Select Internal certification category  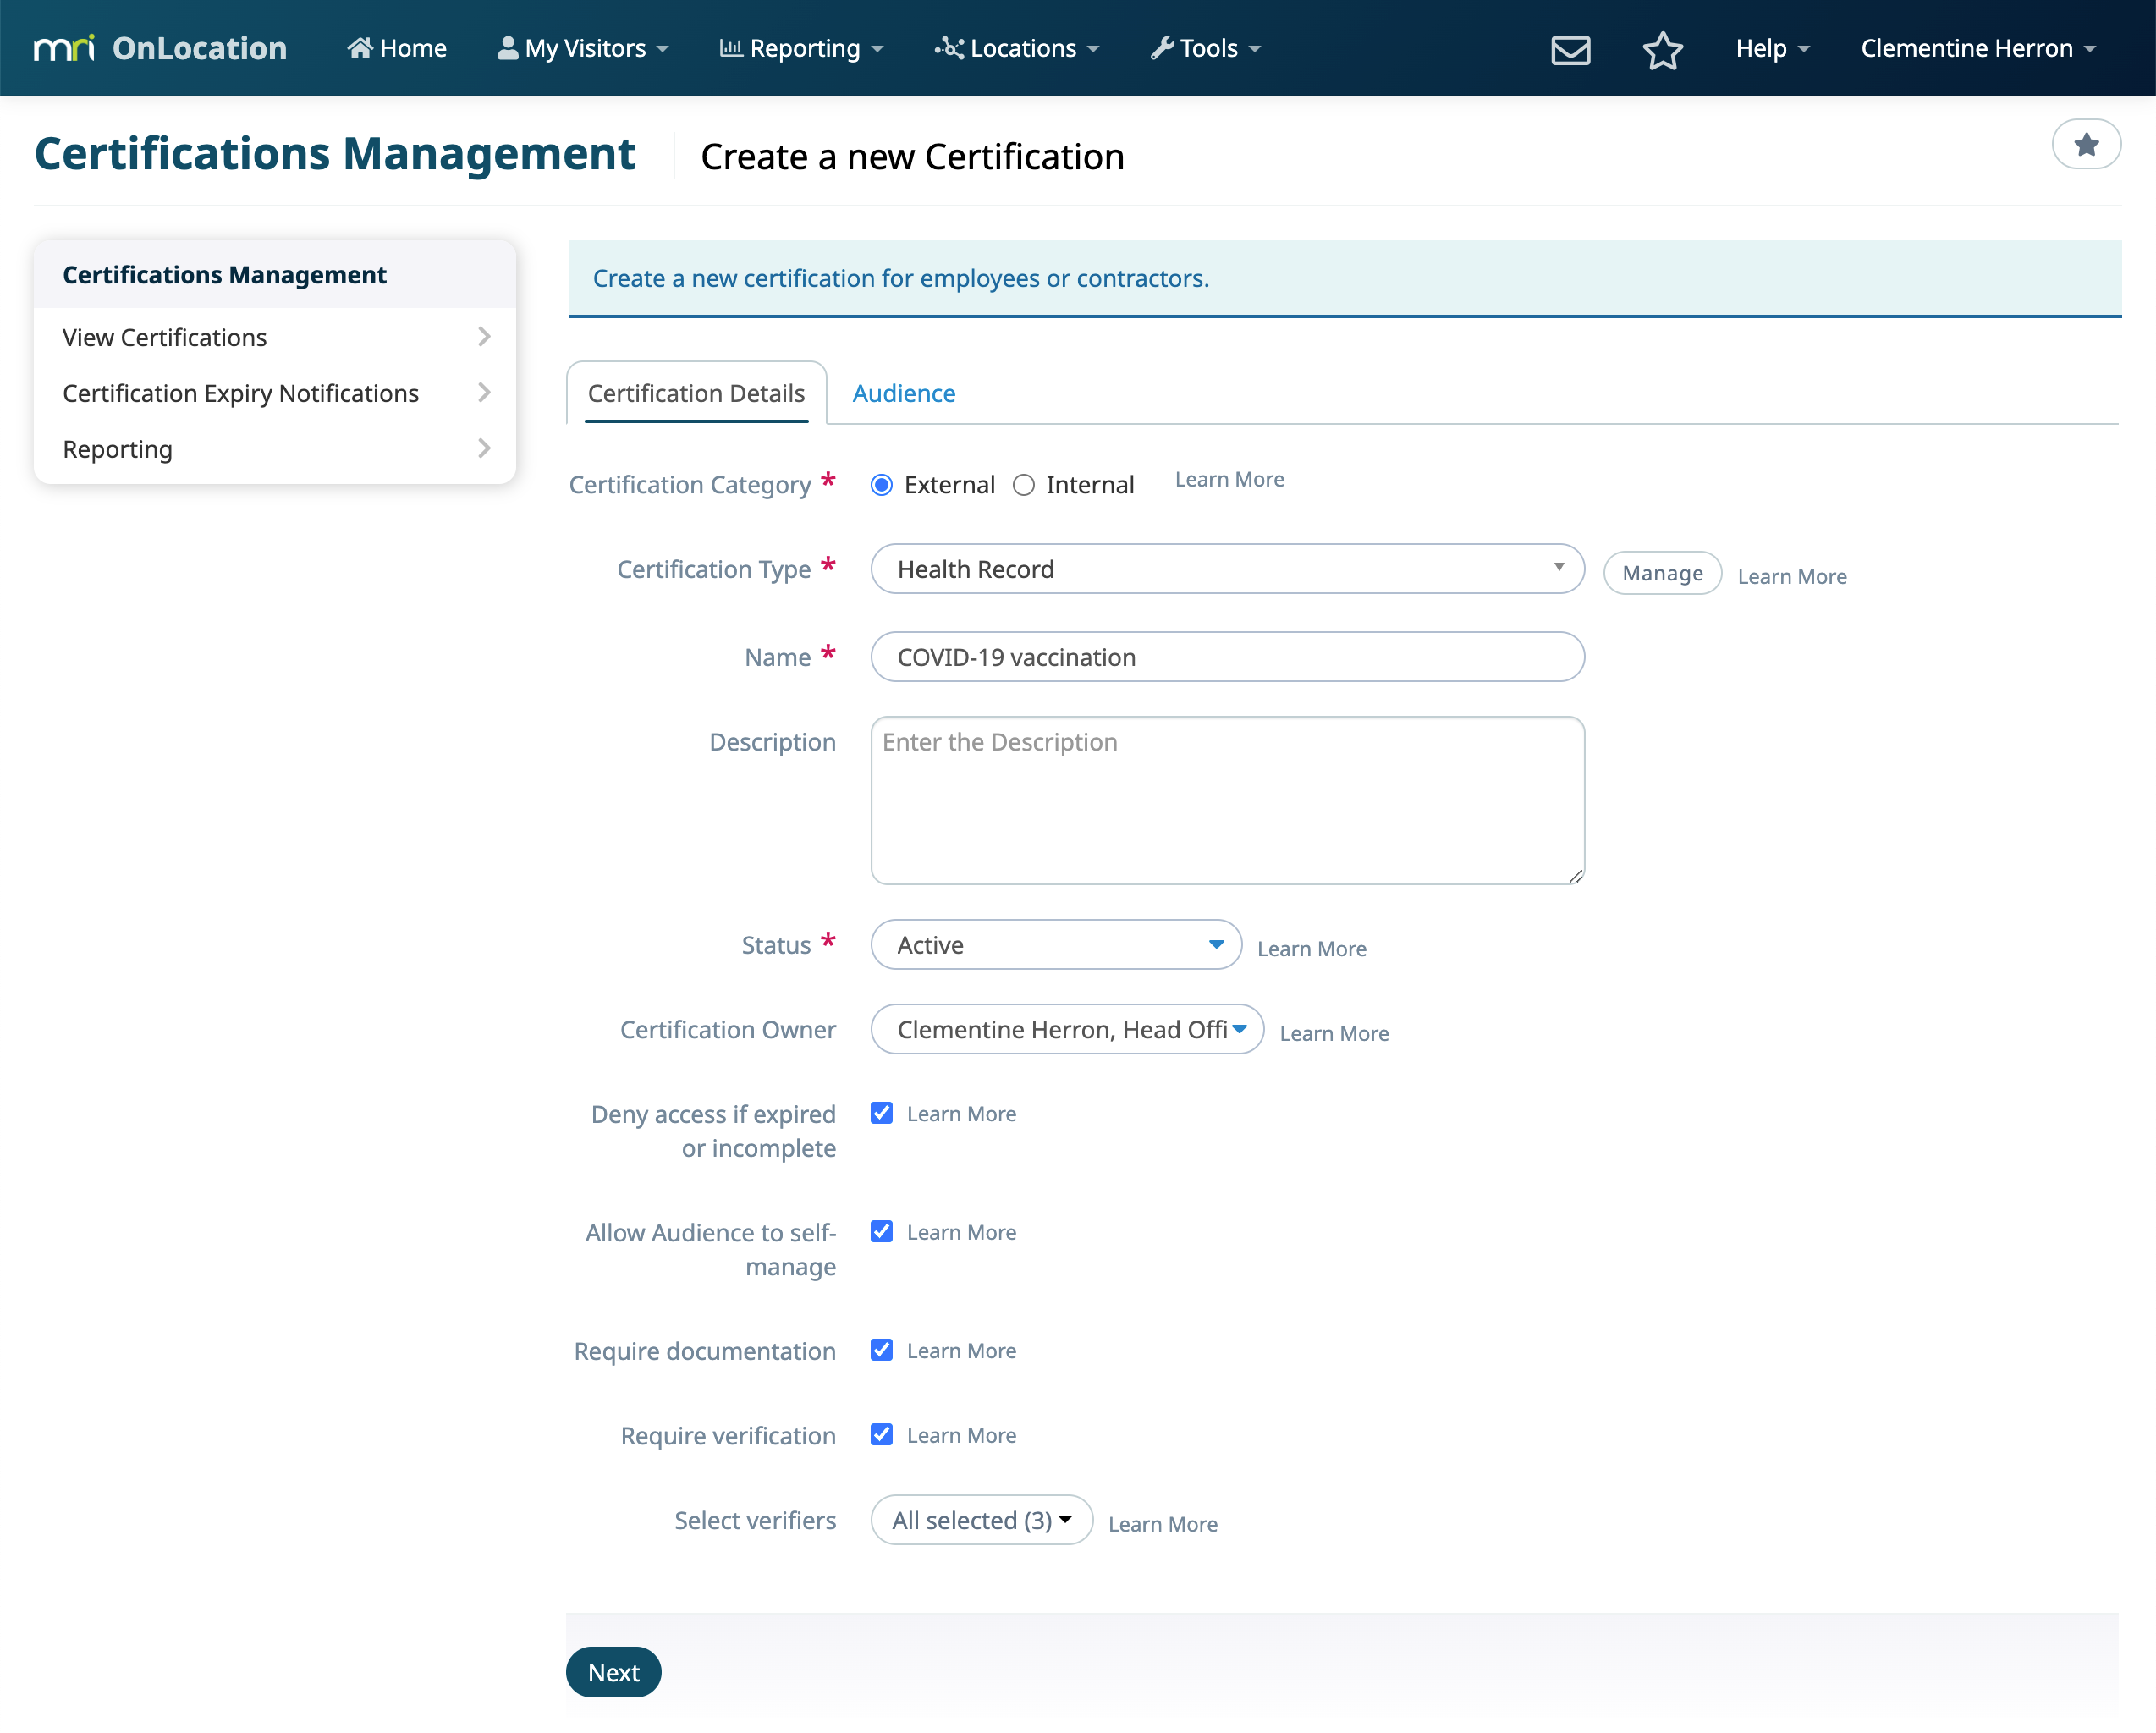coord(1023,485)
